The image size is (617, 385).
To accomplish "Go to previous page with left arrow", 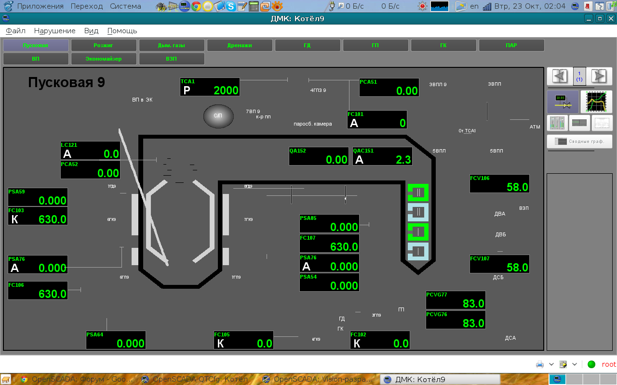I will pyautogui.click(x=559, y=76).
